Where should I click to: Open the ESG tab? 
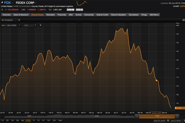tap(71, 15)
